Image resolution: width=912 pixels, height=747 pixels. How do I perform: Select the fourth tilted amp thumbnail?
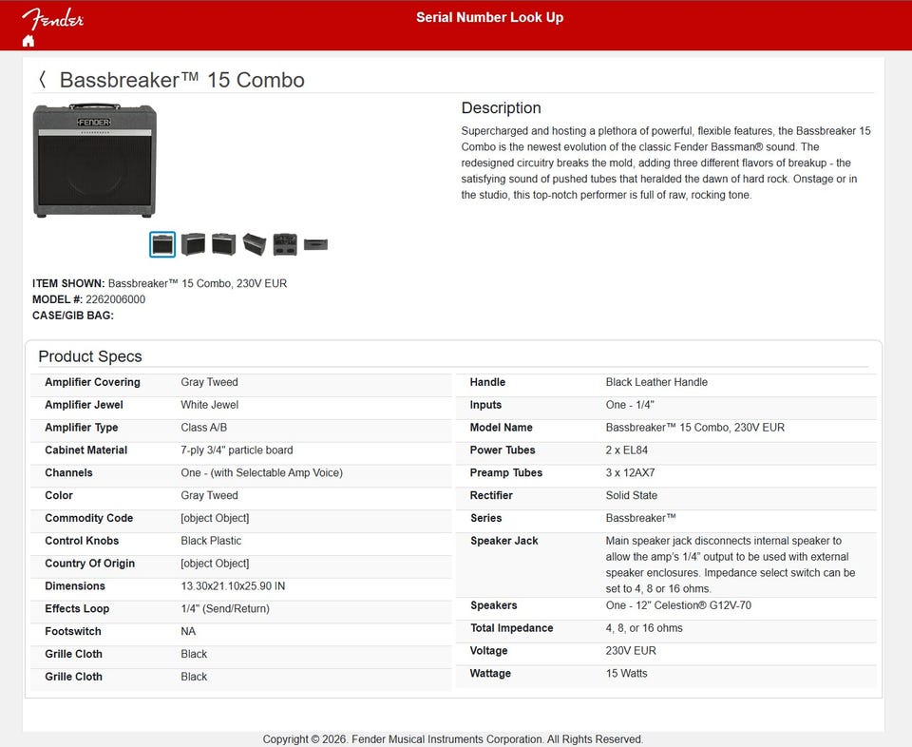point(255,244)
